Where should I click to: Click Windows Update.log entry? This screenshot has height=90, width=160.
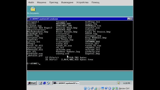tap(68, 52)
